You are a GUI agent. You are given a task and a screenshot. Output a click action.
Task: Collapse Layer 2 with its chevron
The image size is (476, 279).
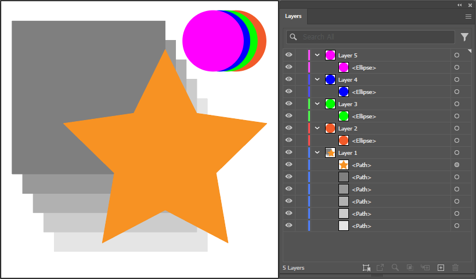(x=317, y=128)
